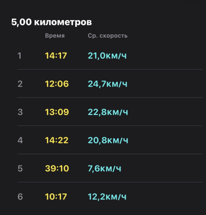Click the 20,8км/ч speed value
The image size is (206, 215).
tap(108, 140)
